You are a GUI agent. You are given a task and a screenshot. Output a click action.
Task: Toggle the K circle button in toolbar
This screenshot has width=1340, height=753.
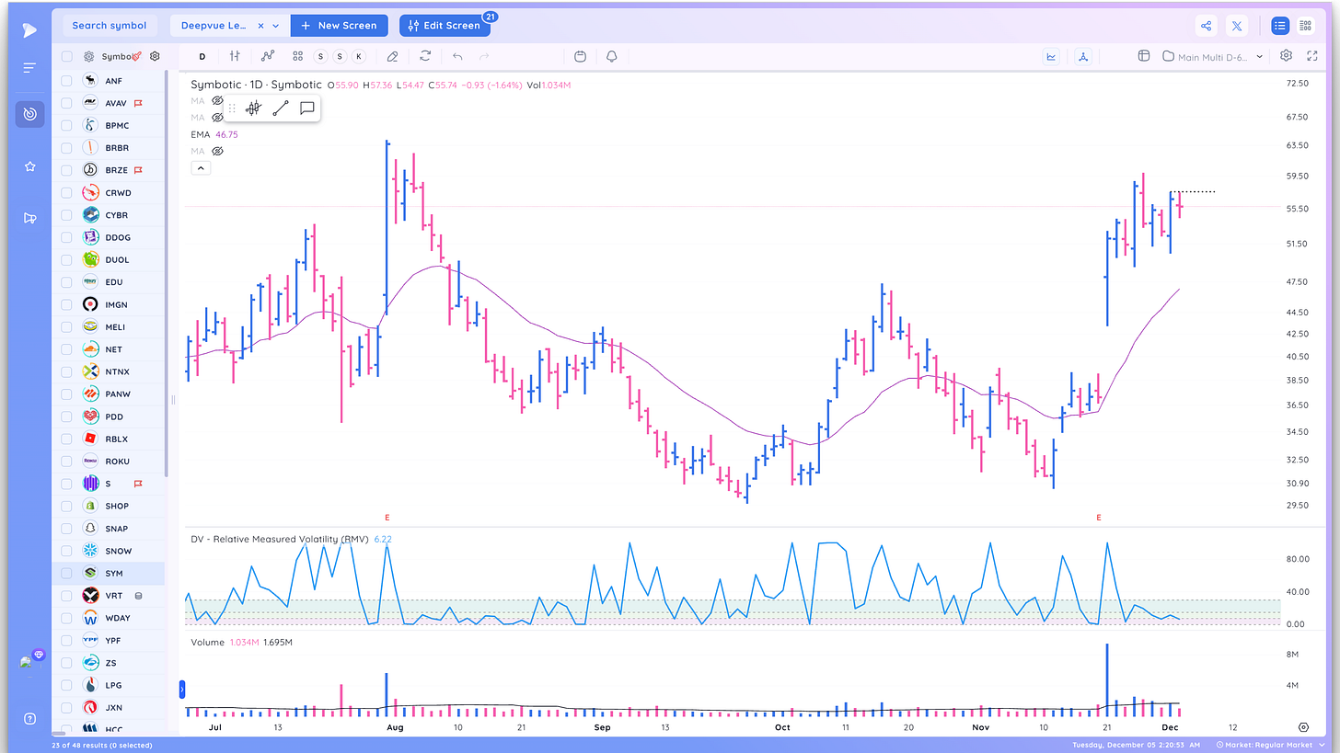tap(359, 56)
